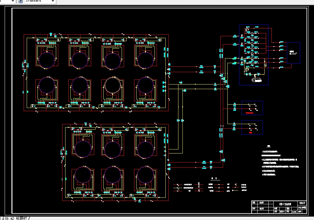Click the table style icon beside Standard
Screen dimensions: 314x220
20,2
